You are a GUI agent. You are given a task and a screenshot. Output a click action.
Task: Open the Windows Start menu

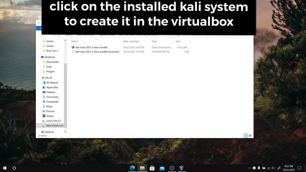(5, 168)
